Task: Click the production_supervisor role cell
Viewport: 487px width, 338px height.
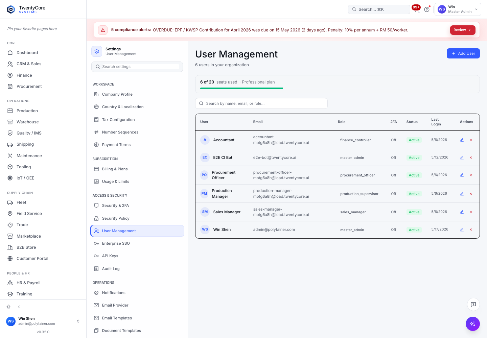Action: tap(359, 194)
